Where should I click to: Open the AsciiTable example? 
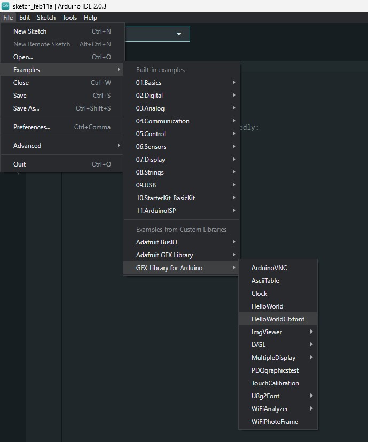tap(278, 281)
